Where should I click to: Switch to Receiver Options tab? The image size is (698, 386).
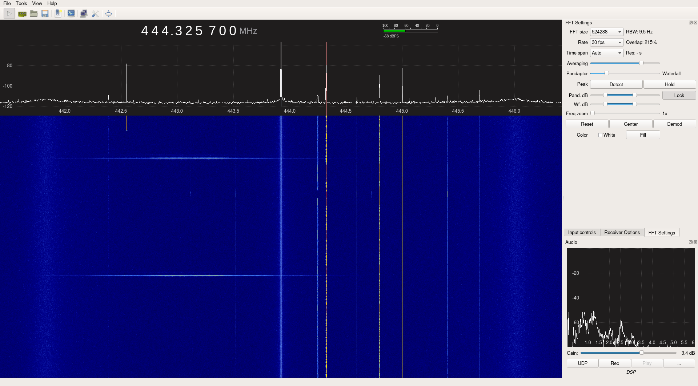[622, 233]
